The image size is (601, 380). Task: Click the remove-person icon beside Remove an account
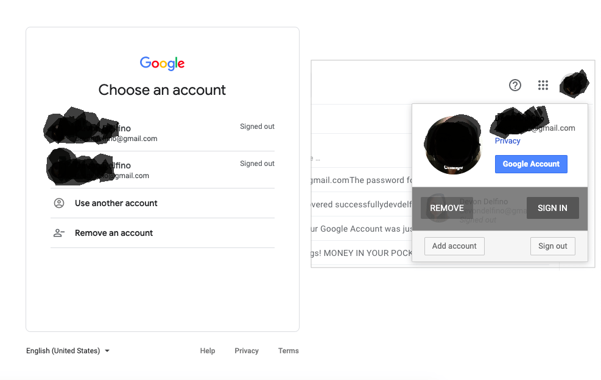pyautogui.click(x=58, y=233)
